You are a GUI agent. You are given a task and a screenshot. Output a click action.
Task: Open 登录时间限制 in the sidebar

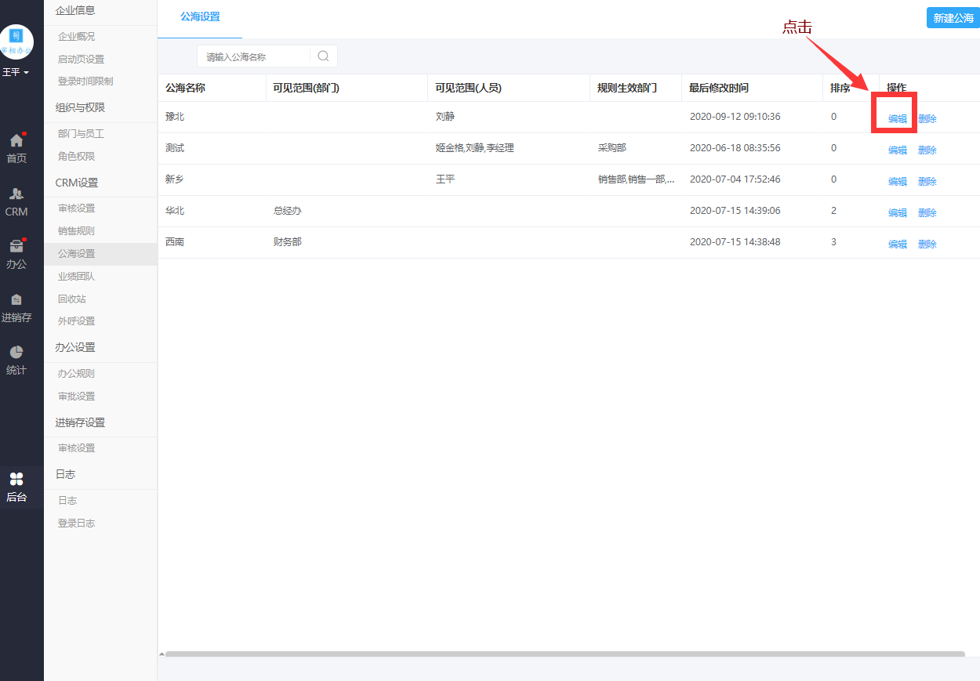(x=85, y=82)
